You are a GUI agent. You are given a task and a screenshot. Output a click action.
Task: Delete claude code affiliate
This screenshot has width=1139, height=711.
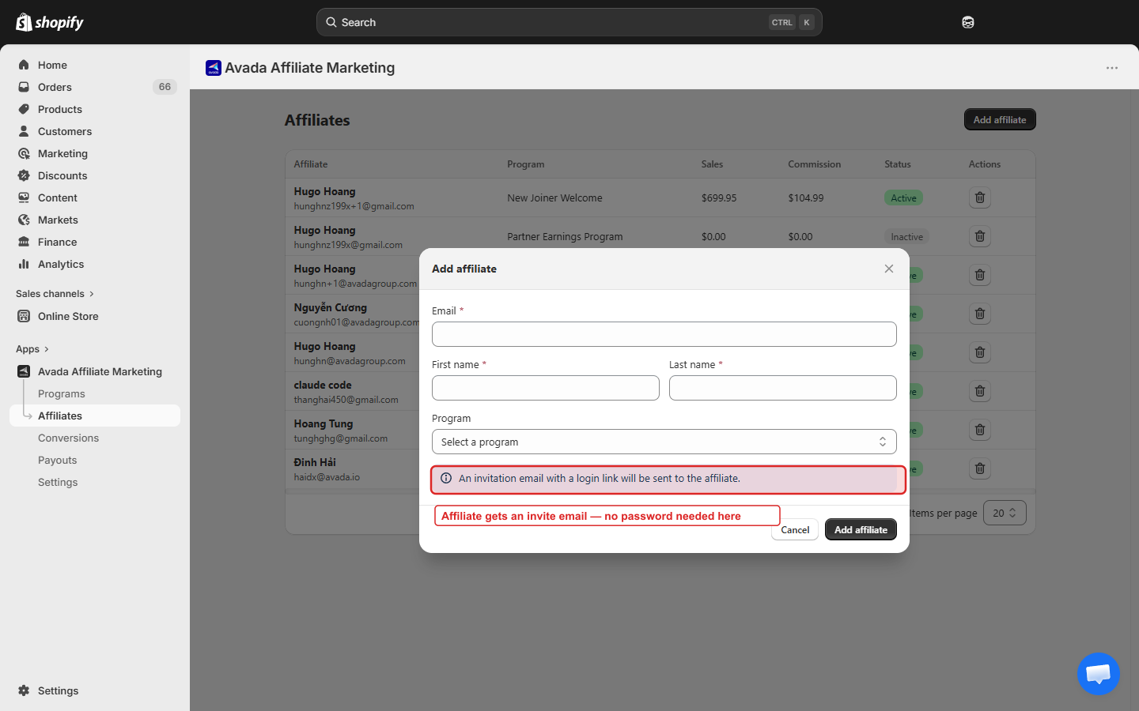coord(980,391)
